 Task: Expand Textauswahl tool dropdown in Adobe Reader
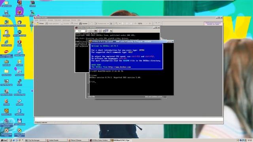click(x=108, y=24)
